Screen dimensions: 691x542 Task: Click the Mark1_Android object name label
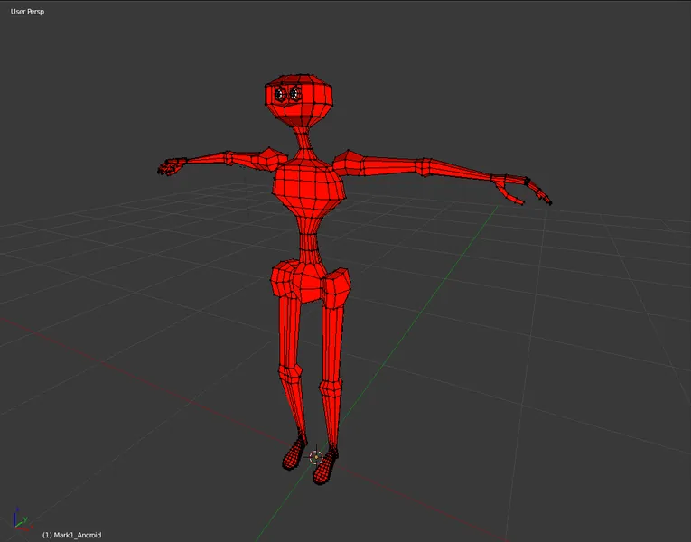(72, 535)
